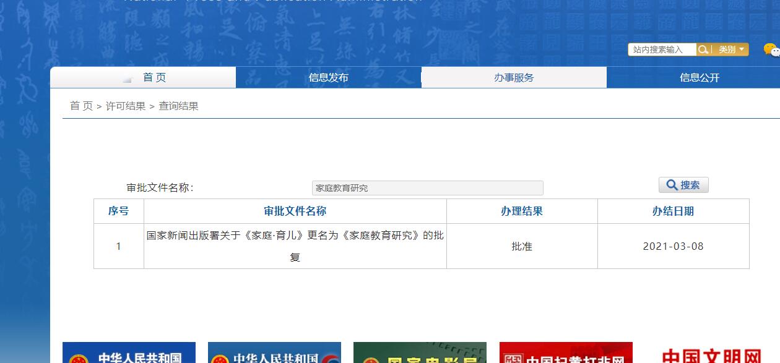Viewport: 780px width, 363px height.
Task: Open the 中国扫黄打非网 red banner
Action: coord(566,353)
